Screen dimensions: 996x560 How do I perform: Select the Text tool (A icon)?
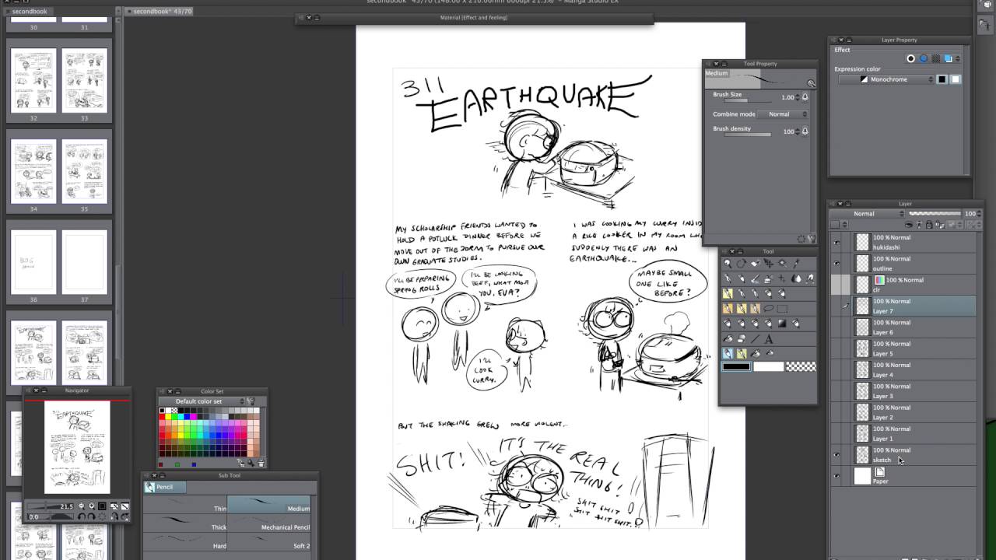click(769, 338)
